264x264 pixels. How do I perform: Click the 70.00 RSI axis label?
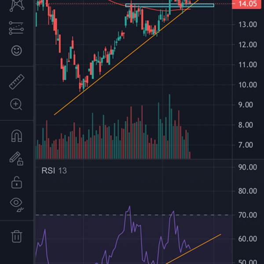tap(247, 215)
